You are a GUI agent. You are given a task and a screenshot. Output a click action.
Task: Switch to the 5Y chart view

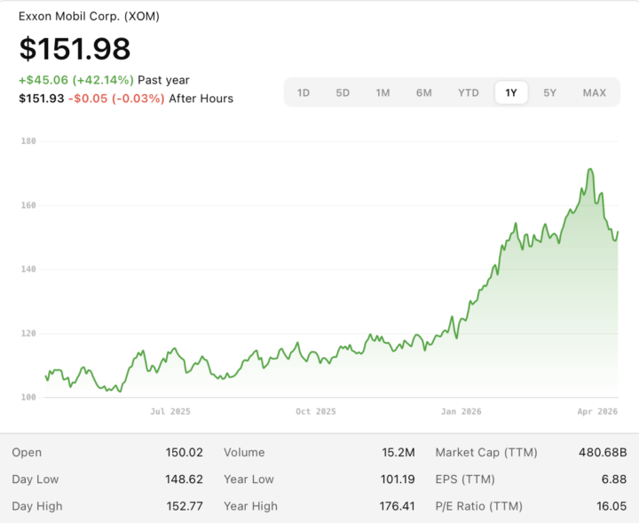[x=549, y=93]
